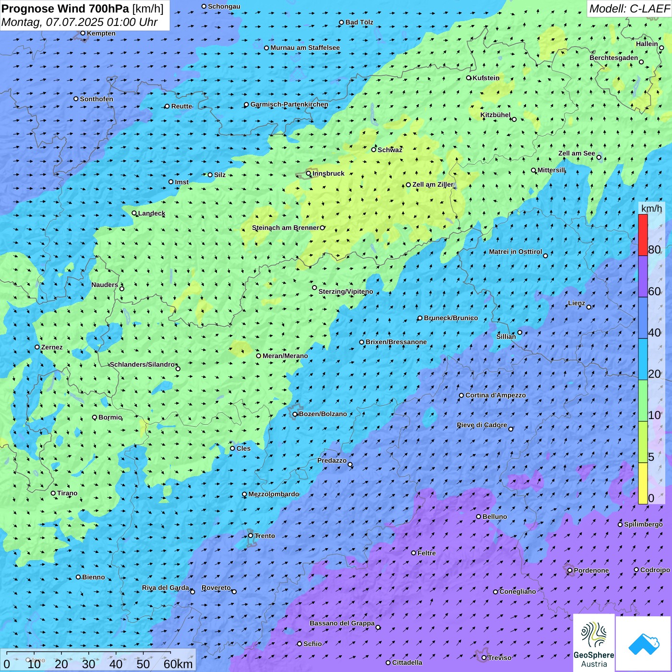Click the Pordenone city marker

[x=570, y=571]
